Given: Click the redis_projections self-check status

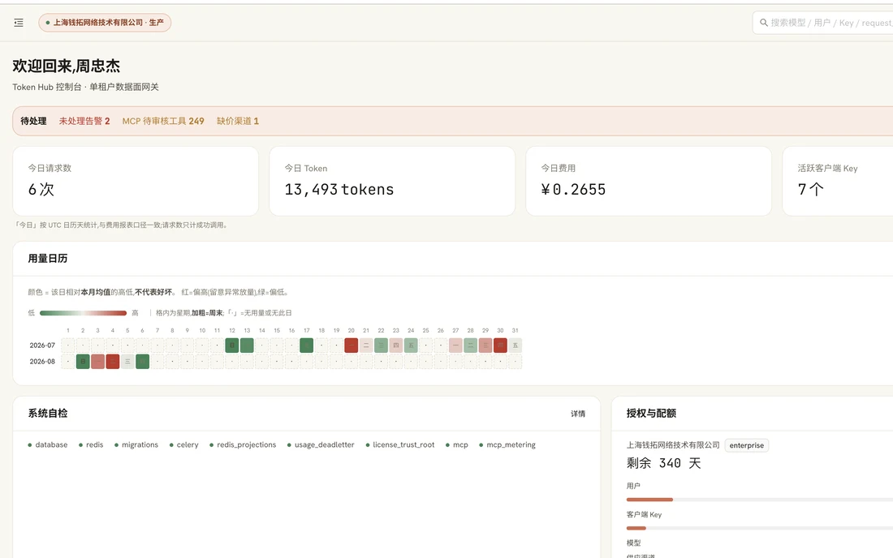Looking at the screenshot, I should pos(243,444).
